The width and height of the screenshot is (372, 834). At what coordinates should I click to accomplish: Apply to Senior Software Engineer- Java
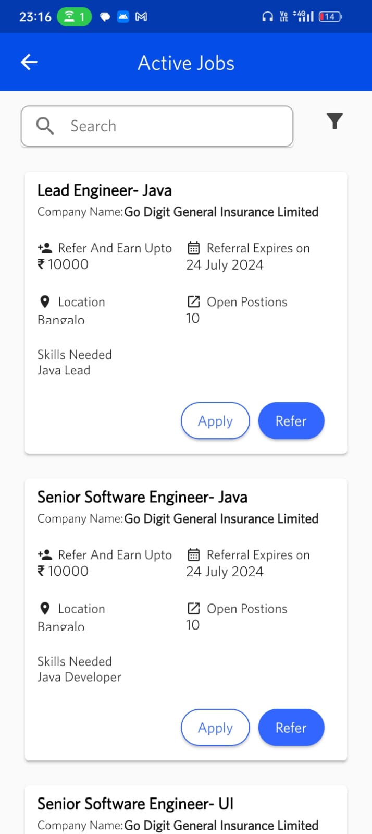(215, 728)
